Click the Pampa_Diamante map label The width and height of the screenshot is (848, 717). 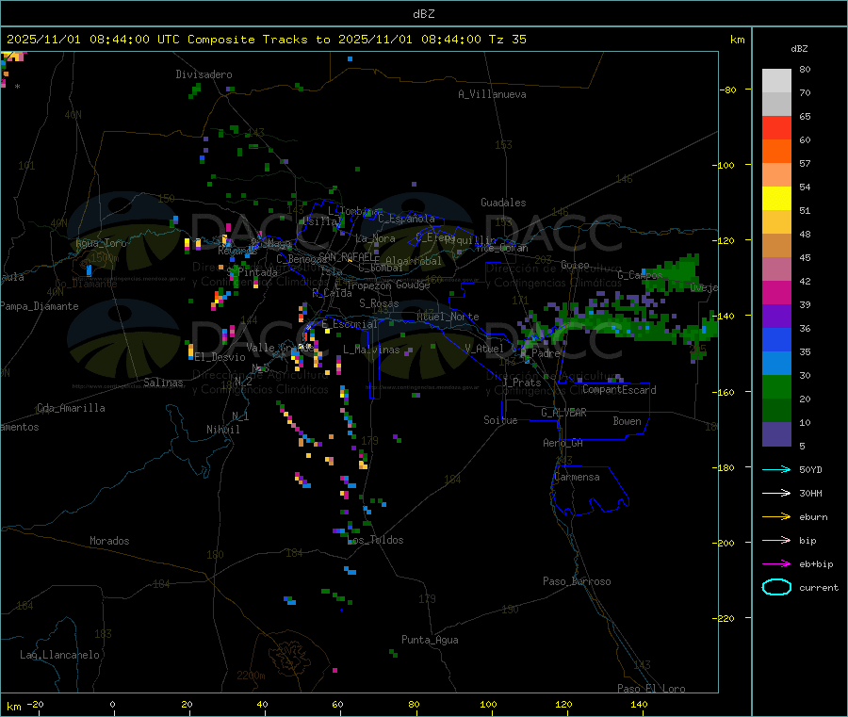click(40, 306)
